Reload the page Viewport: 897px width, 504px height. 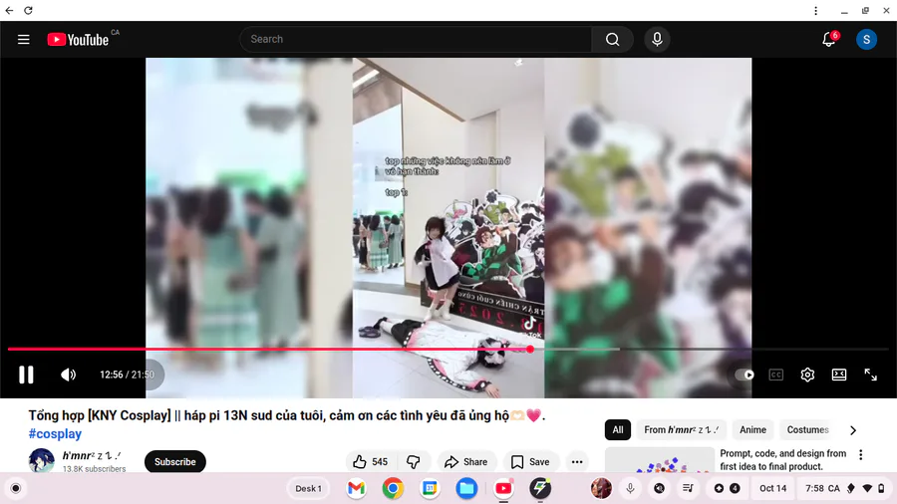28,10
